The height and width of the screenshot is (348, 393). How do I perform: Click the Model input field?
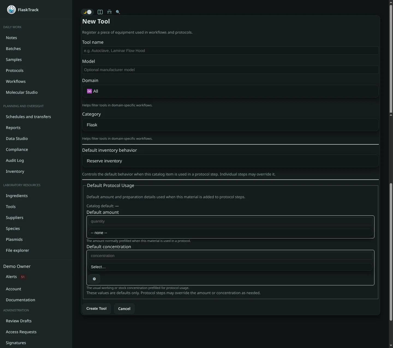point(230,70)
